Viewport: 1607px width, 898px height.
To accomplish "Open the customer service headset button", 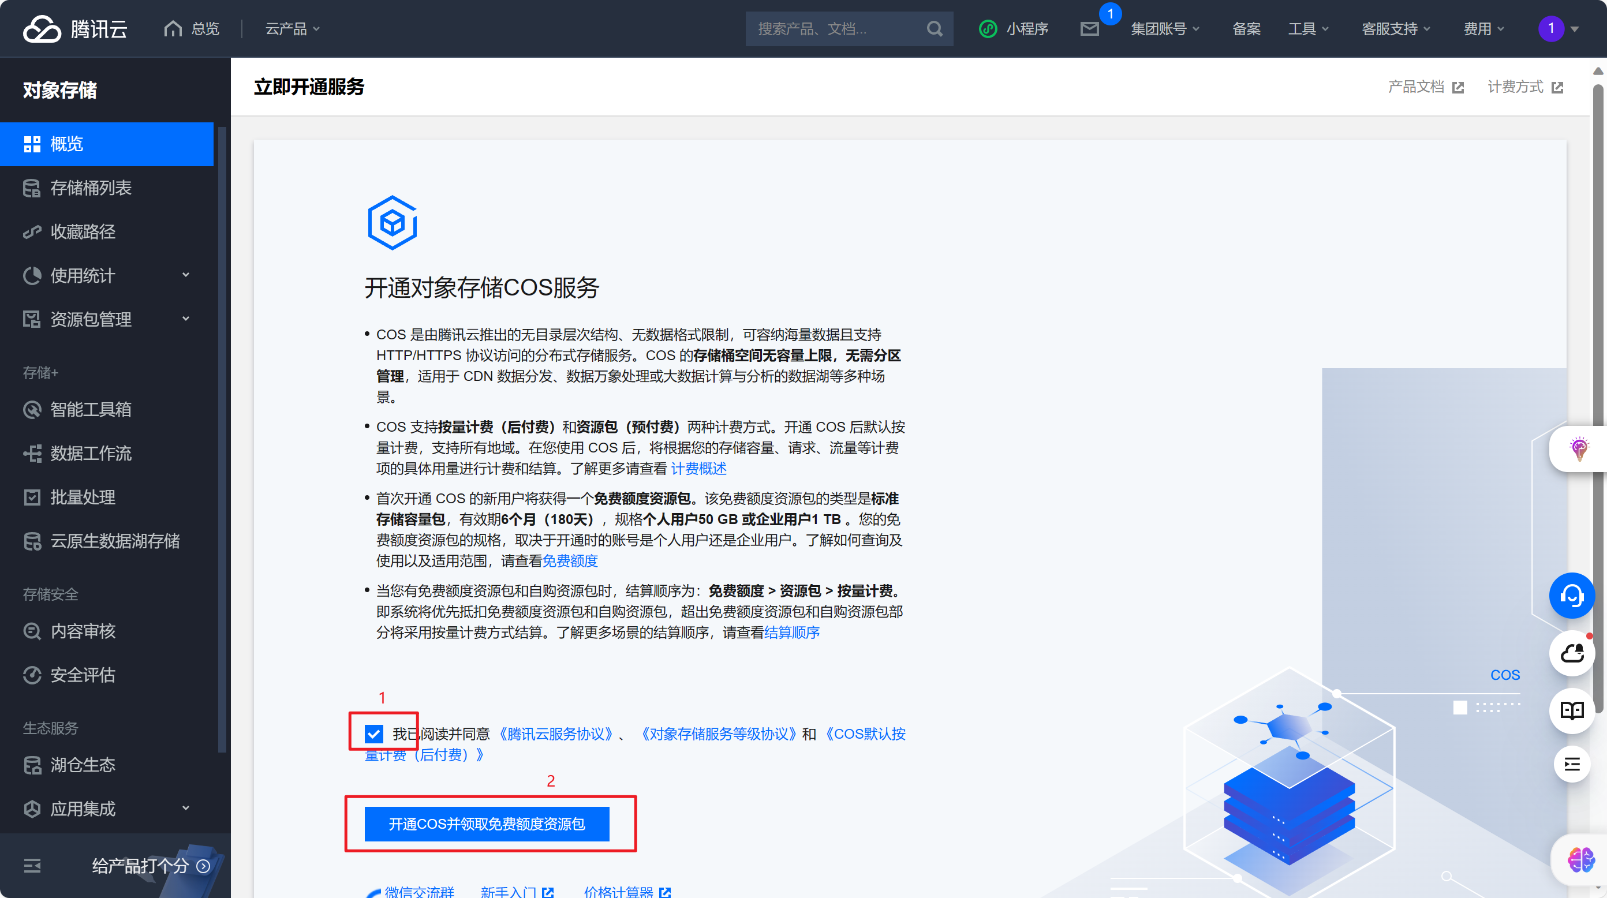I will click(x=1571, y=596).
